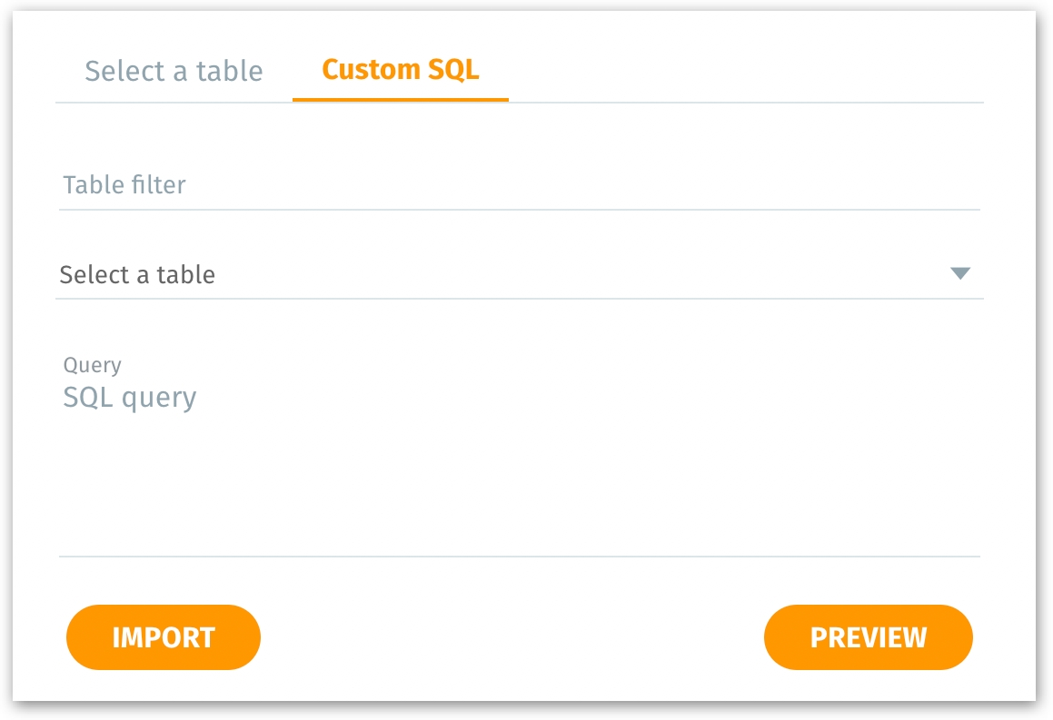Open the table list via the caret

tap(959, 273)
